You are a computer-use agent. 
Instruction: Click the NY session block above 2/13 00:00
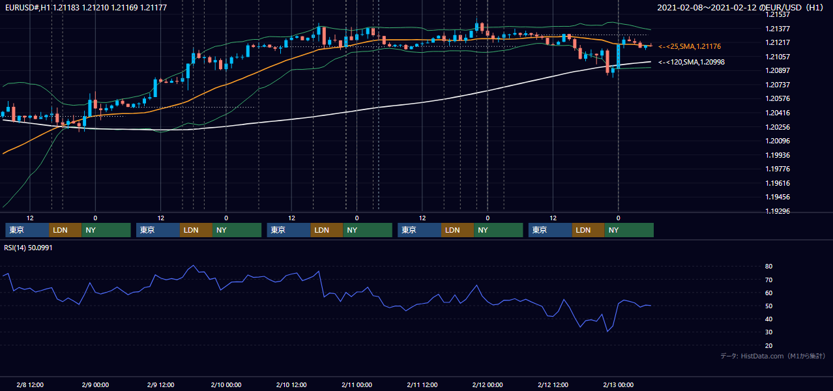pos(629,230)
